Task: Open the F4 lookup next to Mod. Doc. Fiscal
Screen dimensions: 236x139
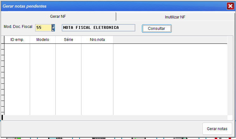Action: (x=53, y=28)
